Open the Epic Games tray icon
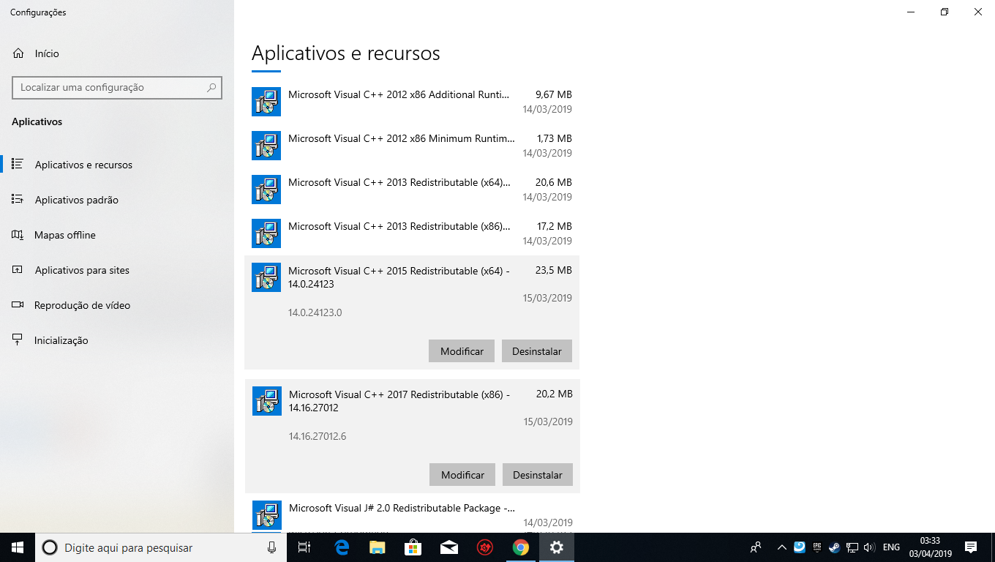The width and height of the screenshot is (995, 562). pyautogui.click(x=817, y=547)
